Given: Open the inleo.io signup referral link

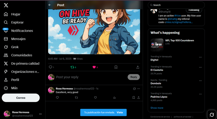Looking at the screenshot, I should click(179, 22).
